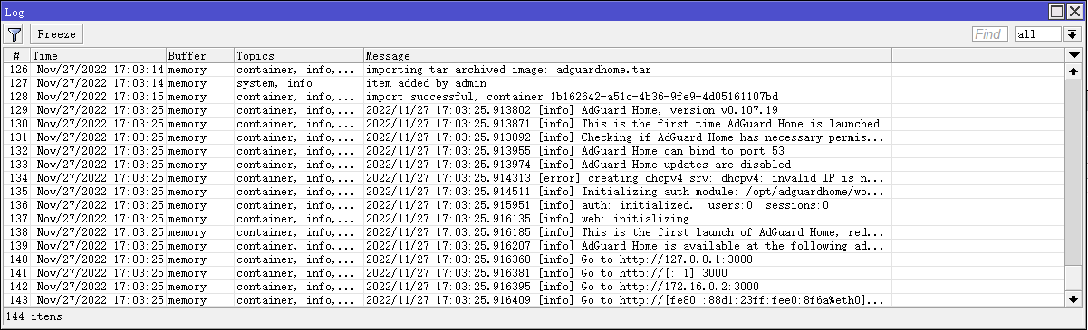
Task: Open the log filter funnel icon
Action: click(x=14, y=34)
